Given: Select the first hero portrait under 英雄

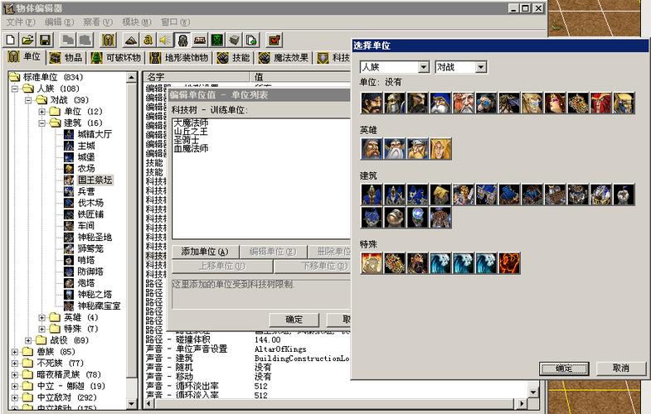Looking at the screenshot, I should point(372,149).
